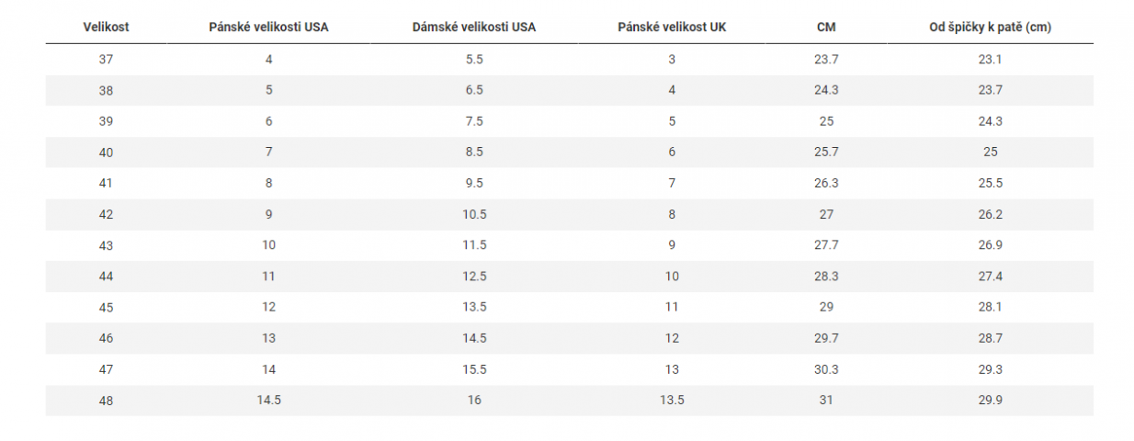Image resolution: width=1134 pixels, height=441 pixels.
Task: Click the toe-to-heel value 29.9
Action: pyautogui.click(x=990, y=400)
